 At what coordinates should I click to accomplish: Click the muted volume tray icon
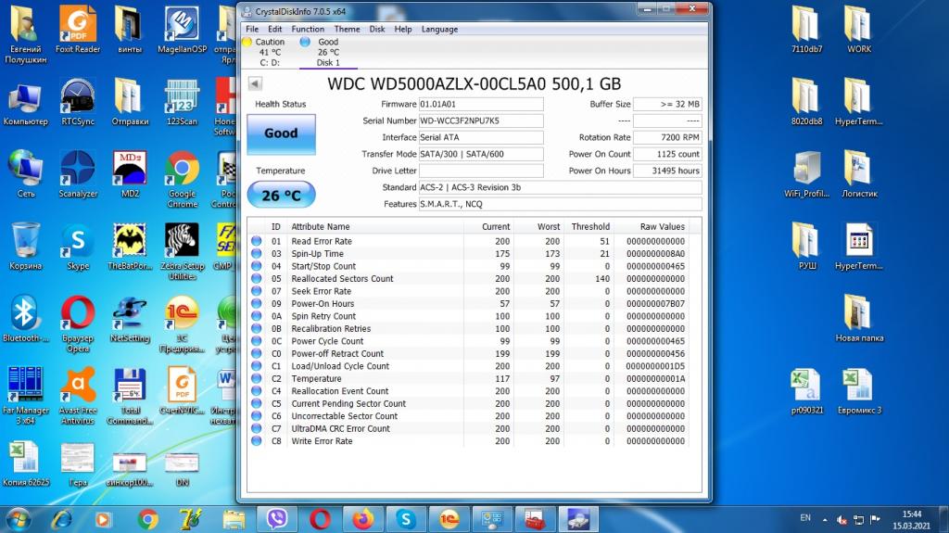(x=841, y=520)
